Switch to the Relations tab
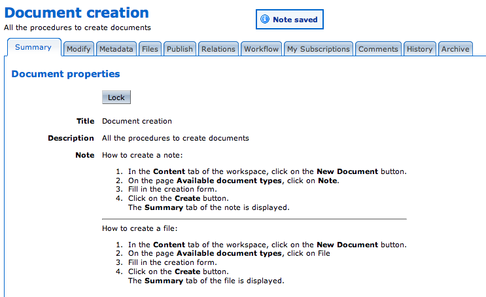This screenshot has width=486, height=297. 218,49
